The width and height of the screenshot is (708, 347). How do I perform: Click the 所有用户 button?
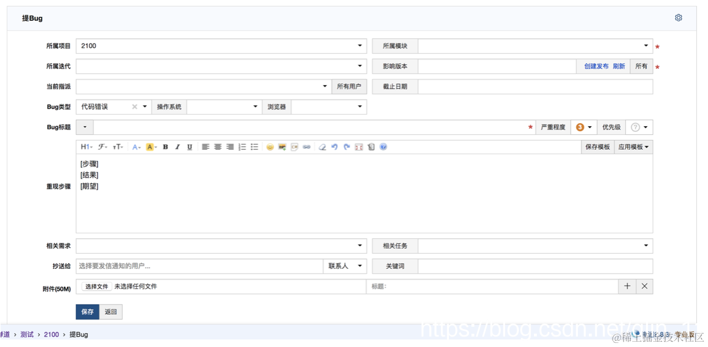tap(349, 87)
